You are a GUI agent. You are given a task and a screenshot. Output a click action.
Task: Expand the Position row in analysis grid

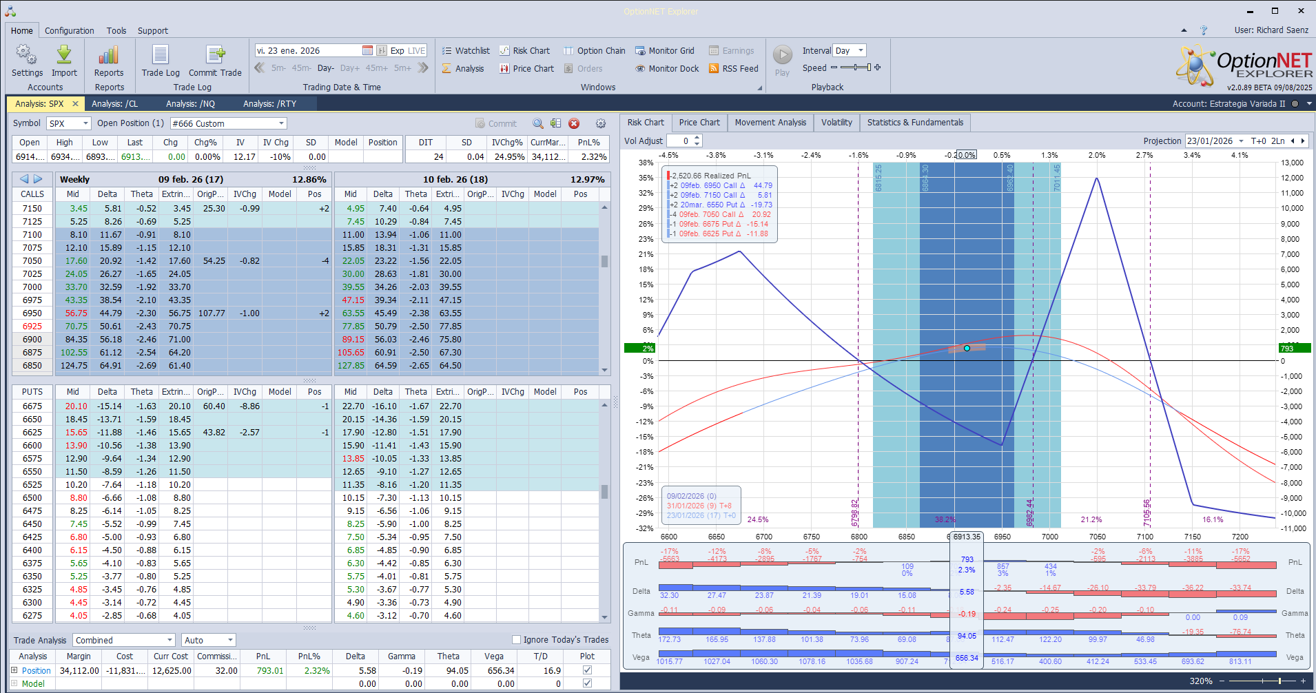tap(14, 670)
